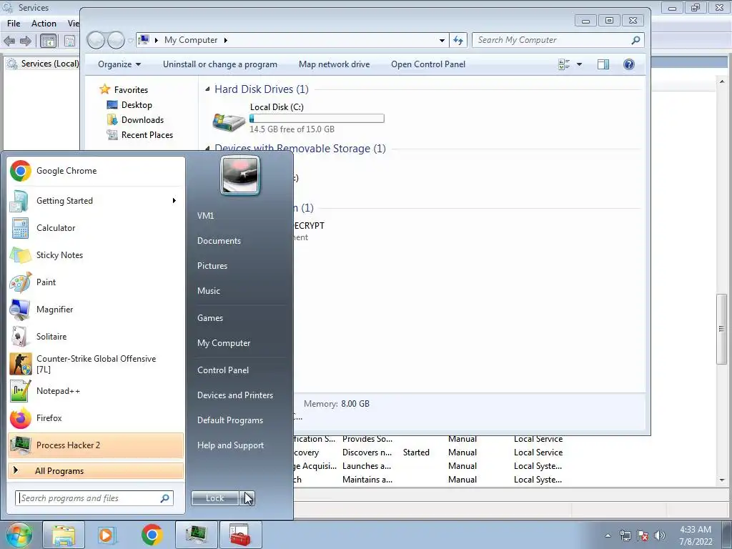Image resolution: width=732 pixels, height=549 pixels.
Task: Open shutdown options arrow next to Lock
Action: click(x=247, y=498)
